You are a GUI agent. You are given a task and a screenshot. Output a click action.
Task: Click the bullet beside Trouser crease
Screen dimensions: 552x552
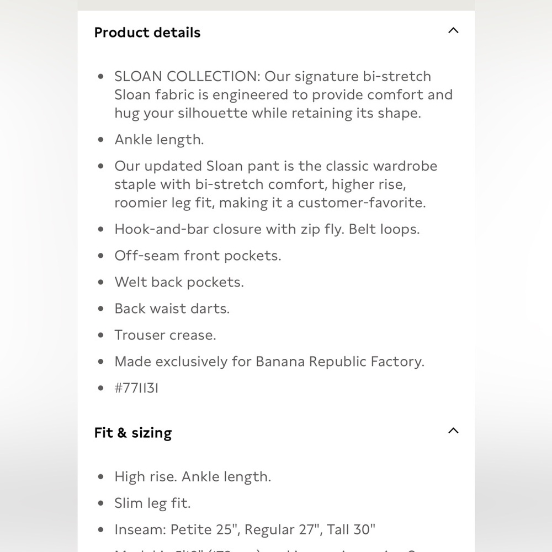[101, 335]
